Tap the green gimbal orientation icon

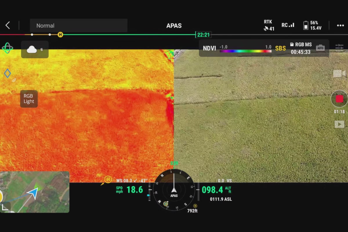coord(8,48)
